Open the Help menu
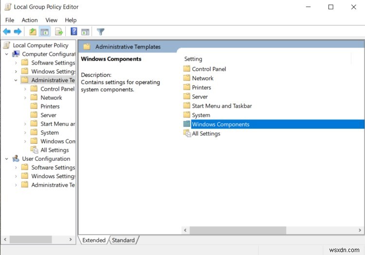Viewport: 365px width, 255px height. pos(71,20)
